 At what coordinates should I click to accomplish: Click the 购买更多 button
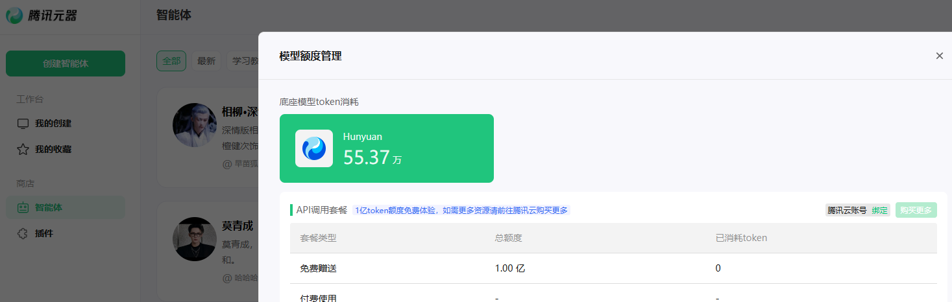tap(916, 210)
